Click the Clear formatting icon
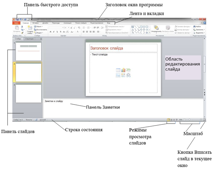213x169 pixels. (79, 28)
